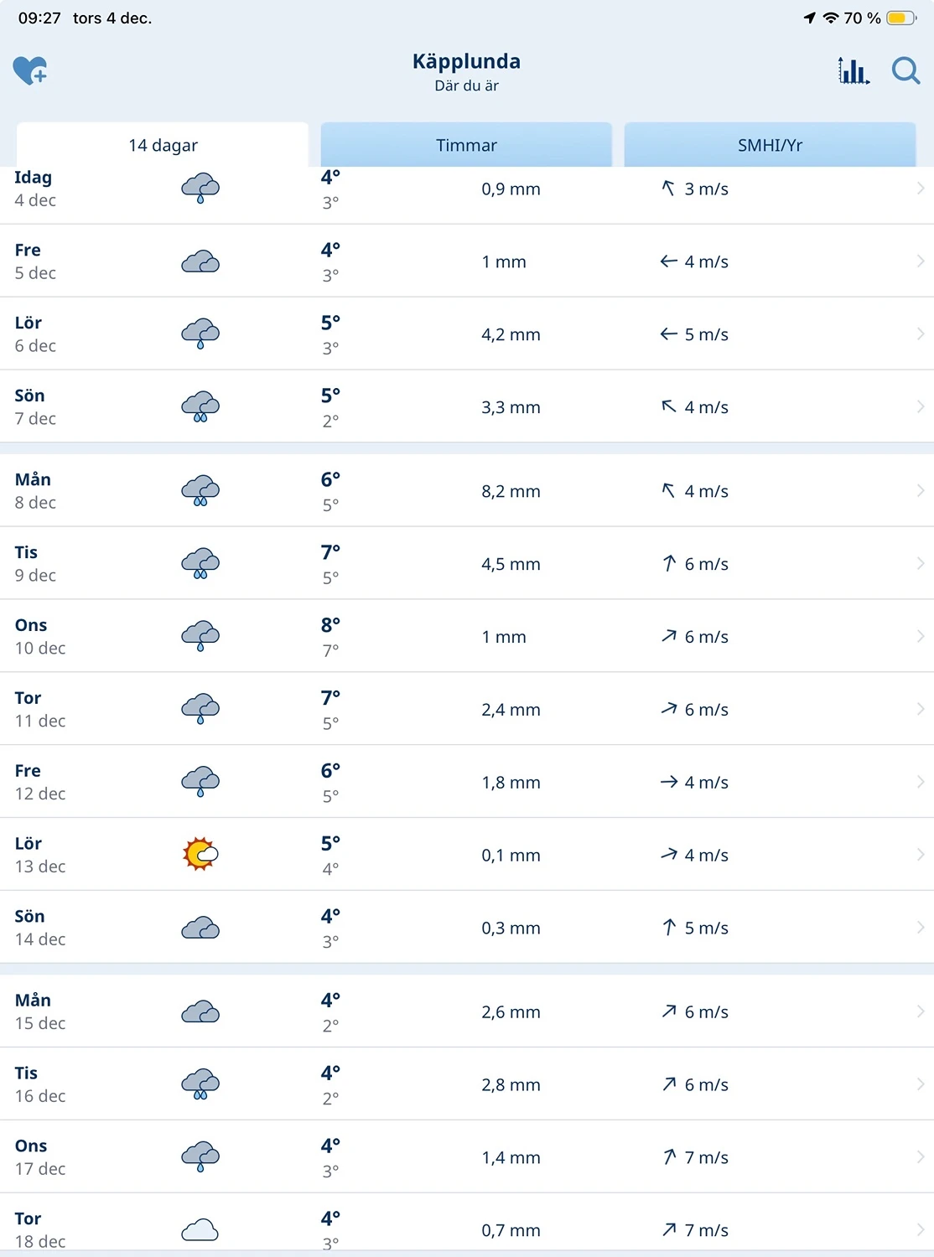Tap the cloud icon for Fre 5 dec
Screen dimensions: 934x1257
click(200, 262)
